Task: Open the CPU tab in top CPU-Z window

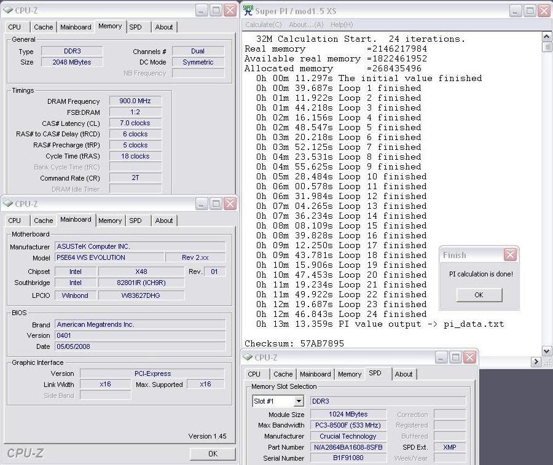Action: (x=15, y=27)
